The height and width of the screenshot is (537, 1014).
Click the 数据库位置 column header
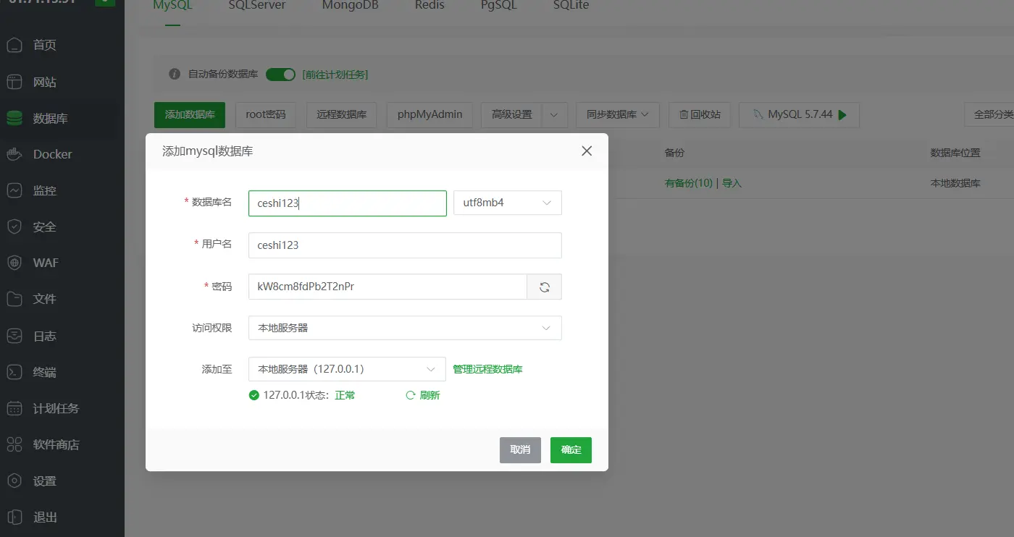[955, 153]
